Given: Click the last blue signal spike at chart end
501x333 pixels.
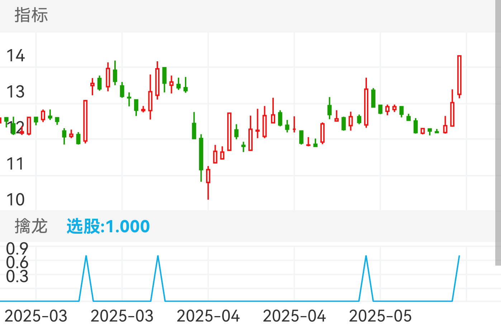Looking at the screenshot, I should point(456,278).
